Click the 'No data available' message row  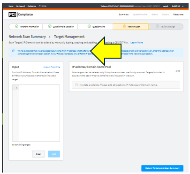(126, 85)
